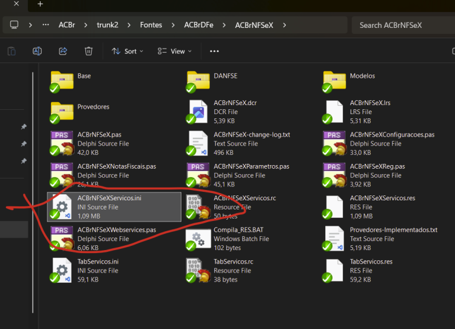
Task: Select ACBrNFSeXServicos.ini gear file icon
Action: point(61,207)
